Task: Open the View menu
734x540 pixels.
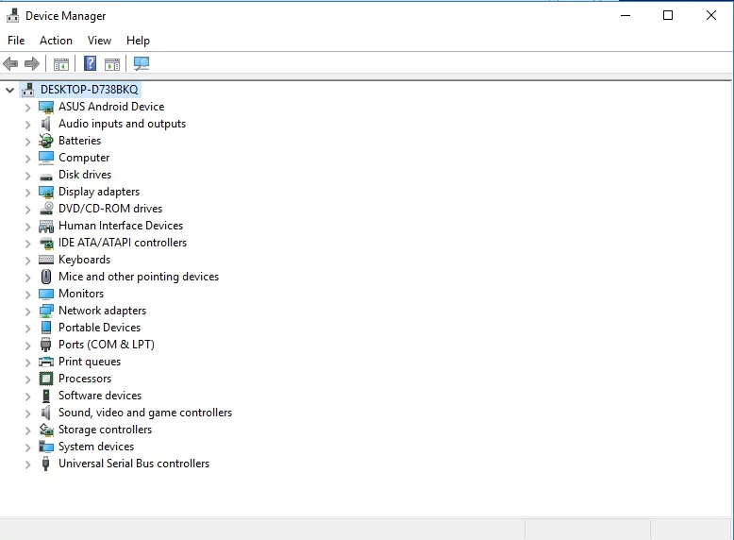Action: point(99,41)
